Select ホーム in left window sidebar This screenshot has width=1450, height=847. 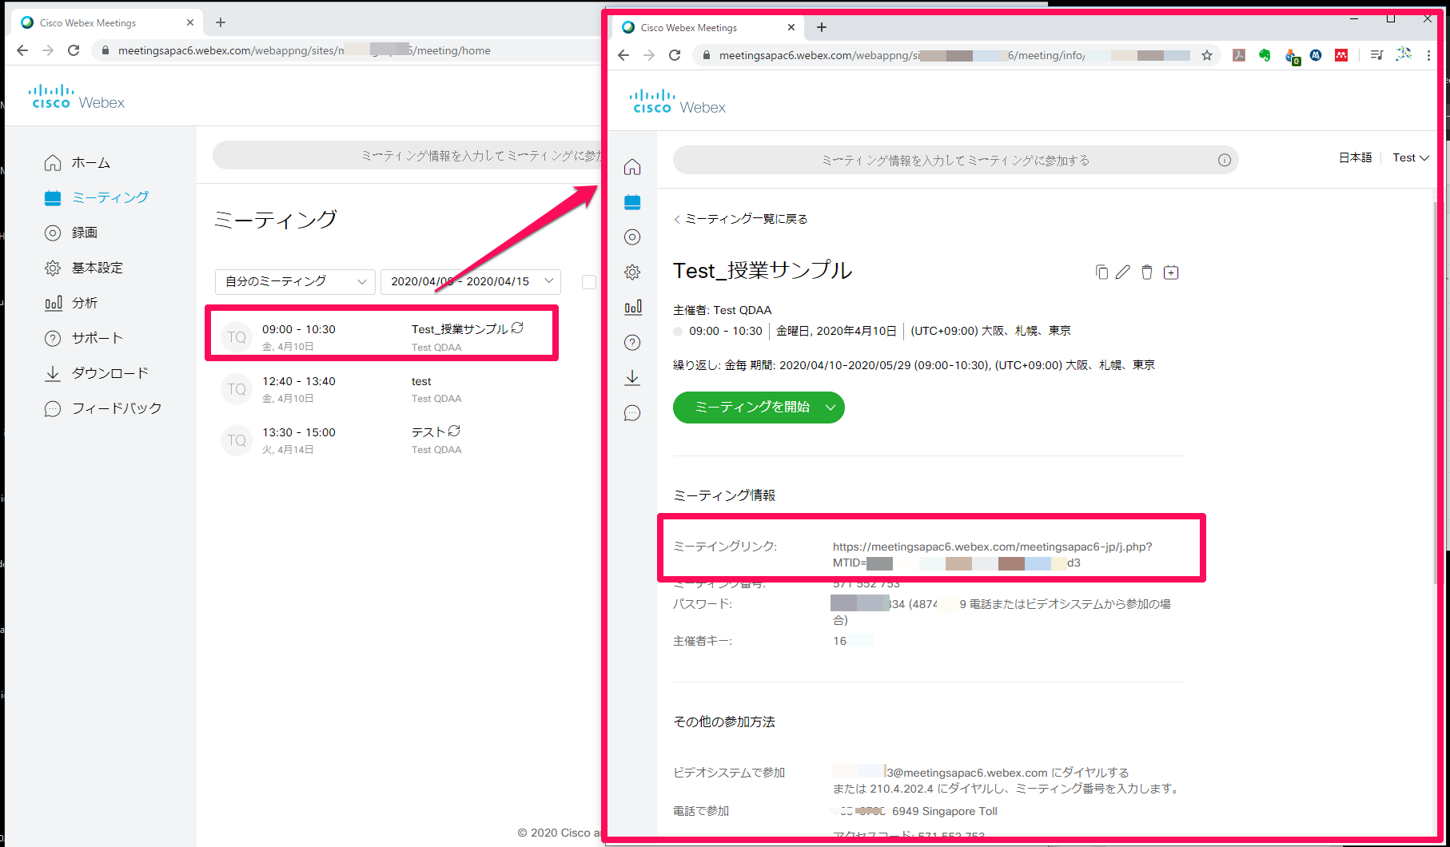click(78, 162)
